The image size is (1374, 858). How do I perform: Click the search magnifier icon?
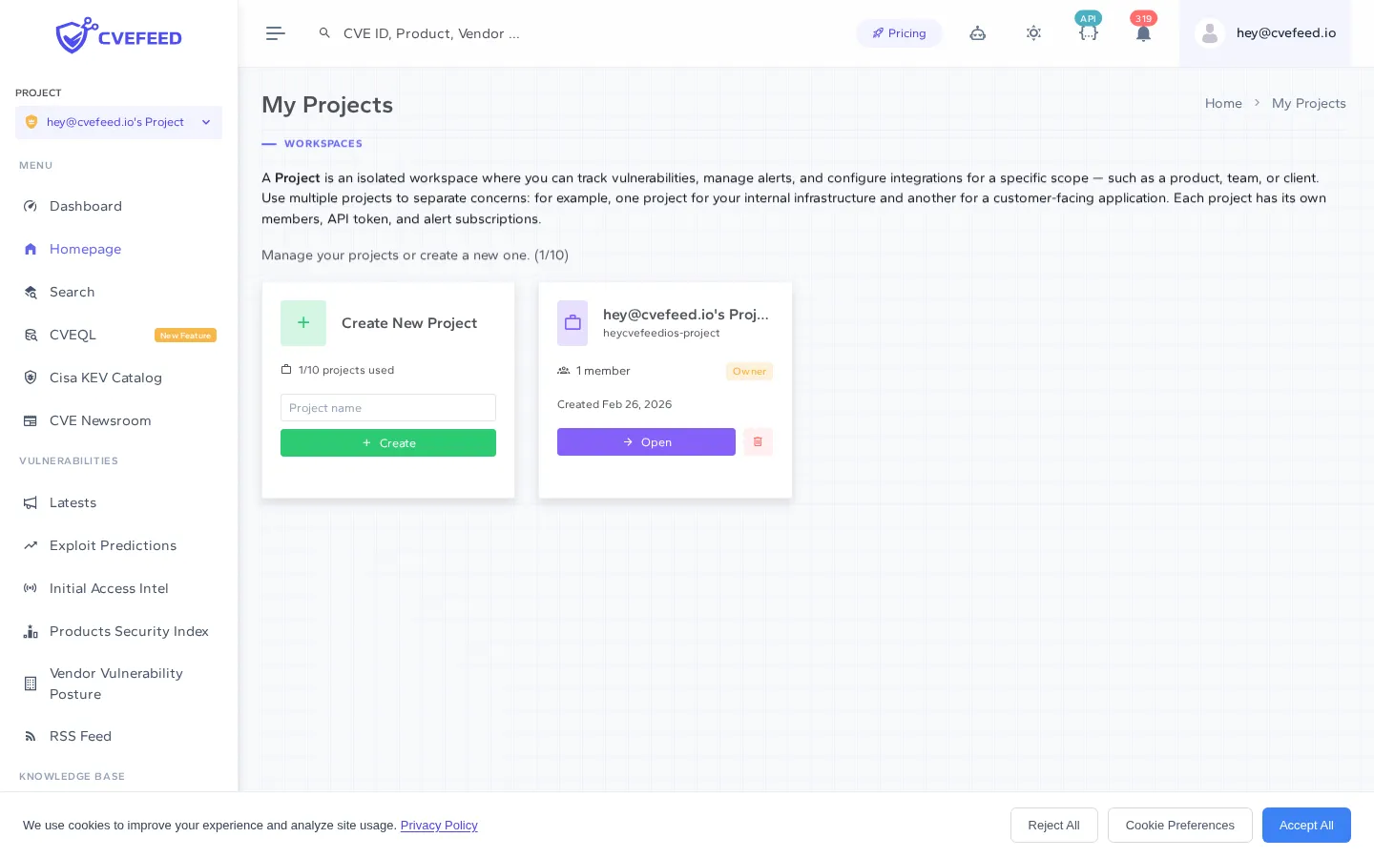[x=325, y=32]
